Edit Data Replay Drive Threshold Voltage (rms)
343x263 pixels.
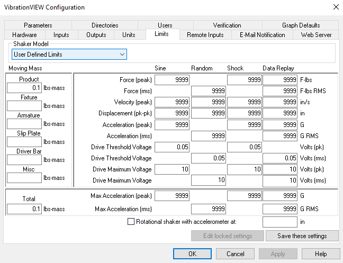click(x=280, y=158)
